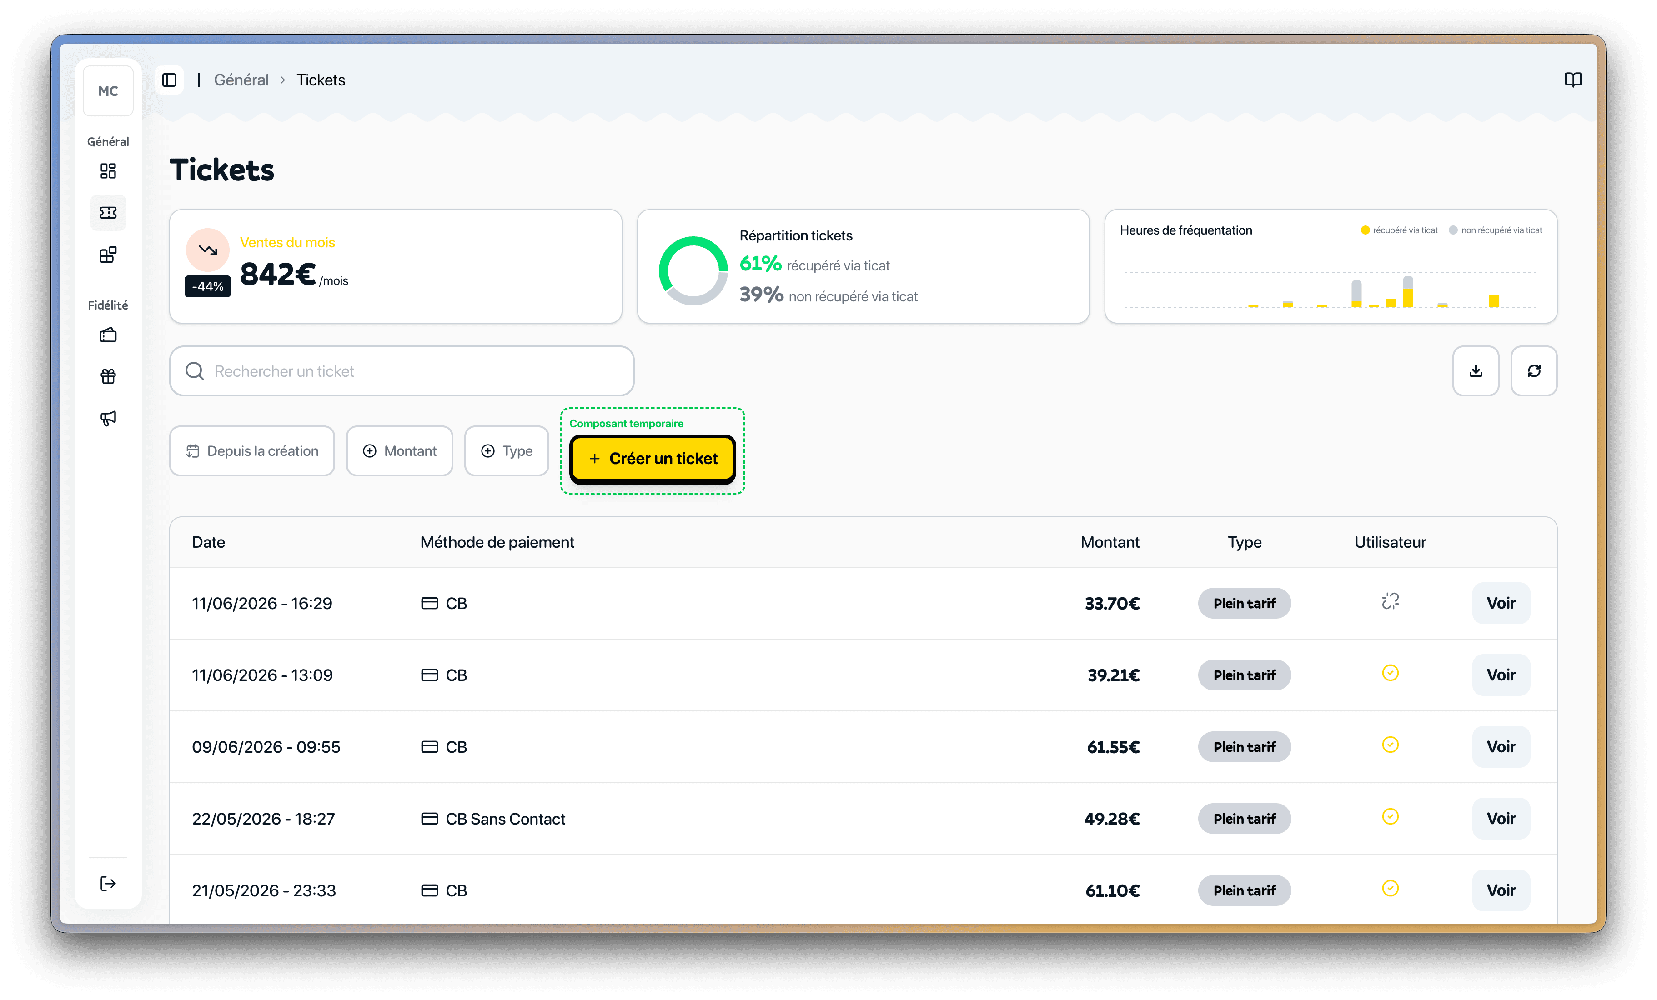Image resolution: width=1657 pixels, height=1000 pixels.
Task: Open the documentation book icon
Action: coord(1573,80)
